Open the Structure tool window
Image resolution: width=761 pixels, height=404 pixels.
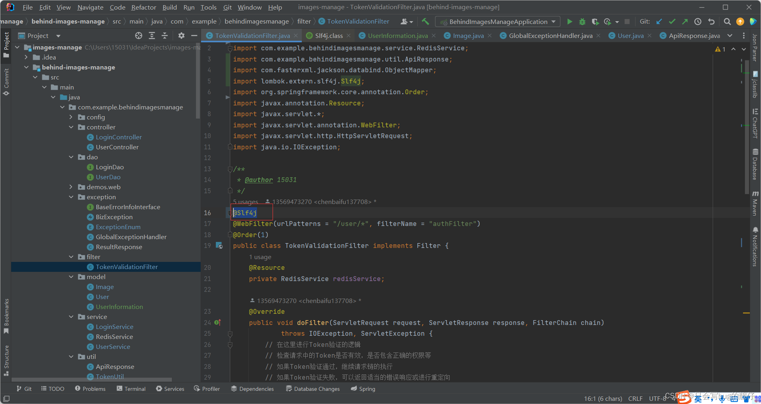(6, 360)
